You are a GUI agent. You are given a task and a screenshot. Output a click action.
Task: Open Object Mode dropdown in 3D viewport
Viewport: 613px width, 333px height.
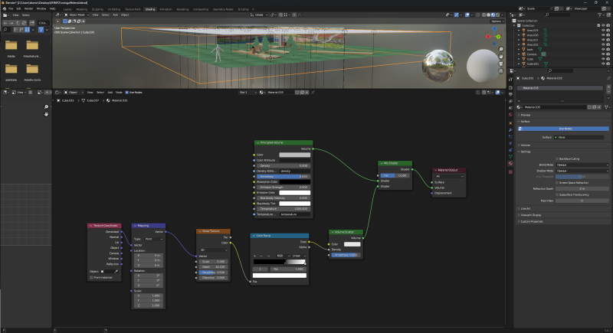click(77, 15)
